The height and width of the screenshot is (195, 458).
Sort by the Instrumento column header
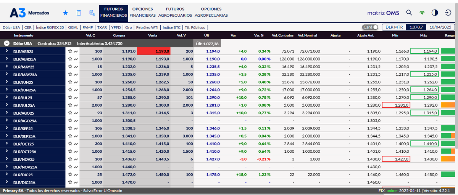point(24,35)
